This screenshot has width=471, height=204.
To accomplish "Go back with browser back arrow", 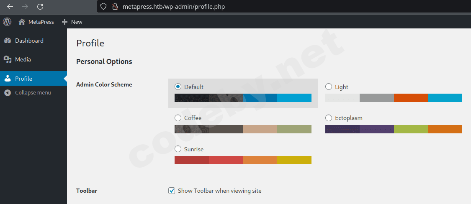I will point(10,7).
